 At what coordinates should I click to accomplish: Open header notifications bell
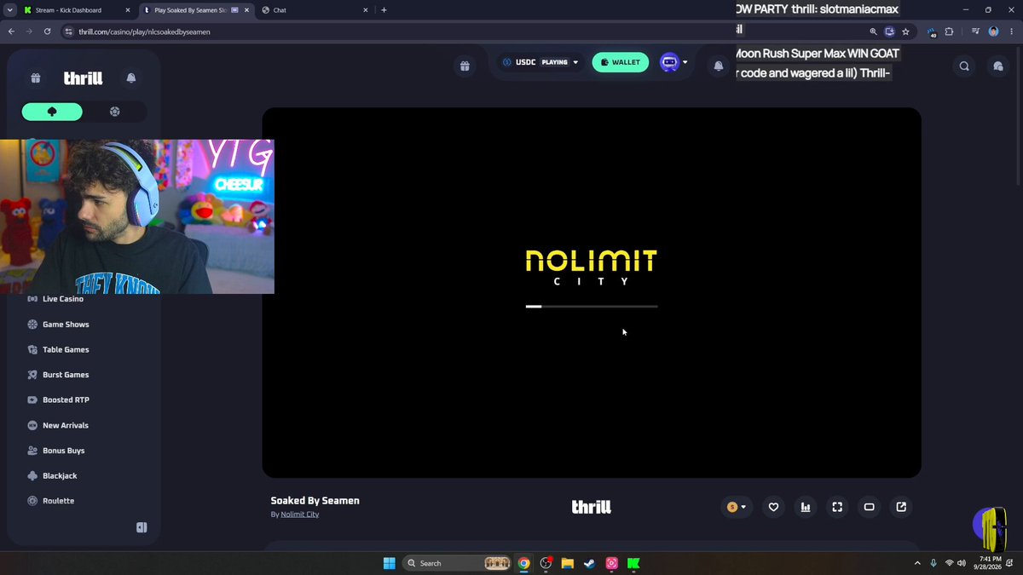tap(719, 66)
